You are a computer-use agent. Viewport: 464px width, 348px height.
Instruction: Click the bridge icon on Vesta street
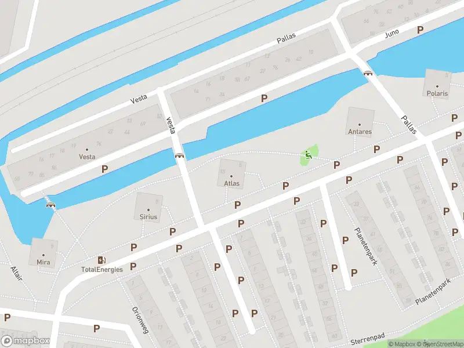(x=179, y=155)
